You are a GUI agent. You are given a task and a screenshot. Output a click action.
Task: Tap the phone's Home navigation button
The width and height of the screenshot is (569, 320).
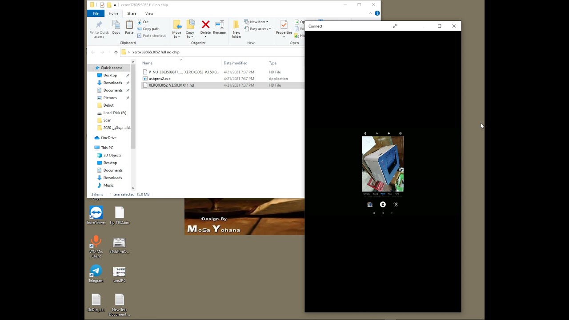pos(383,213)
